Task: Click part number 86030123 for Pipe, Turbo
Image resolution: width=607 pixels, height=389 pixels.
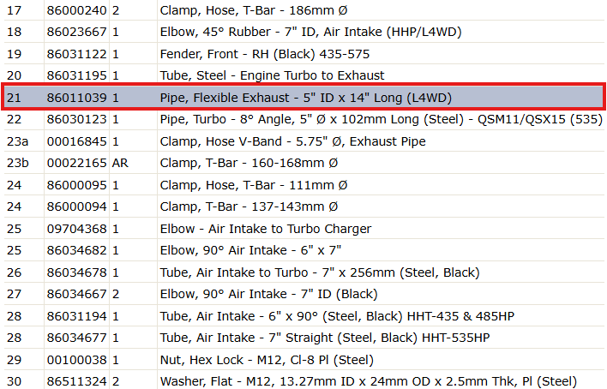Action: [x=76, y=119]
